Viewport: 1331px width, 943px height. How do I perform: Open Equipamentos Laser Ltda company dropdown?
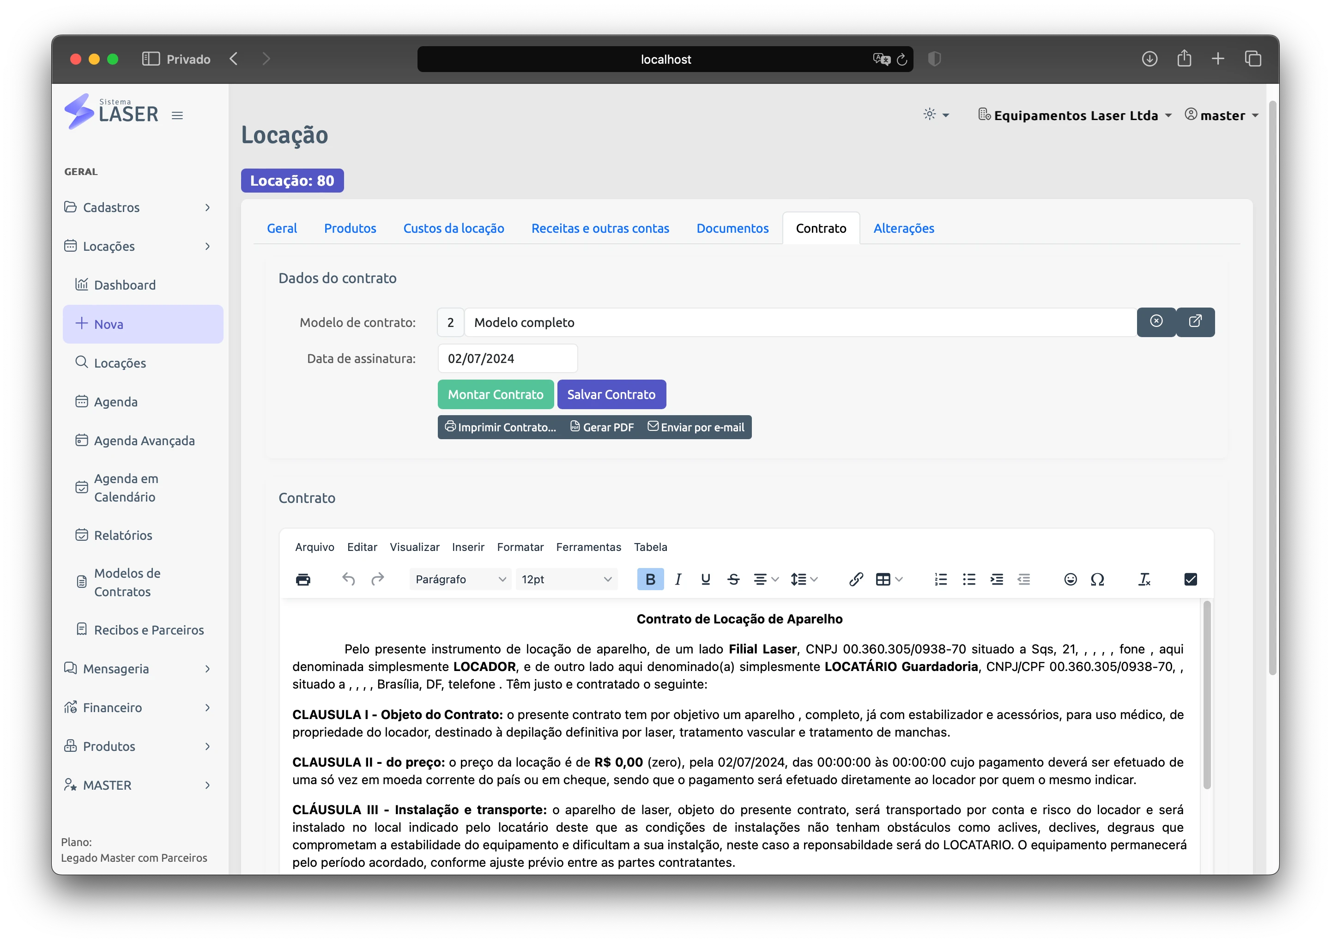click(1075, 115)
